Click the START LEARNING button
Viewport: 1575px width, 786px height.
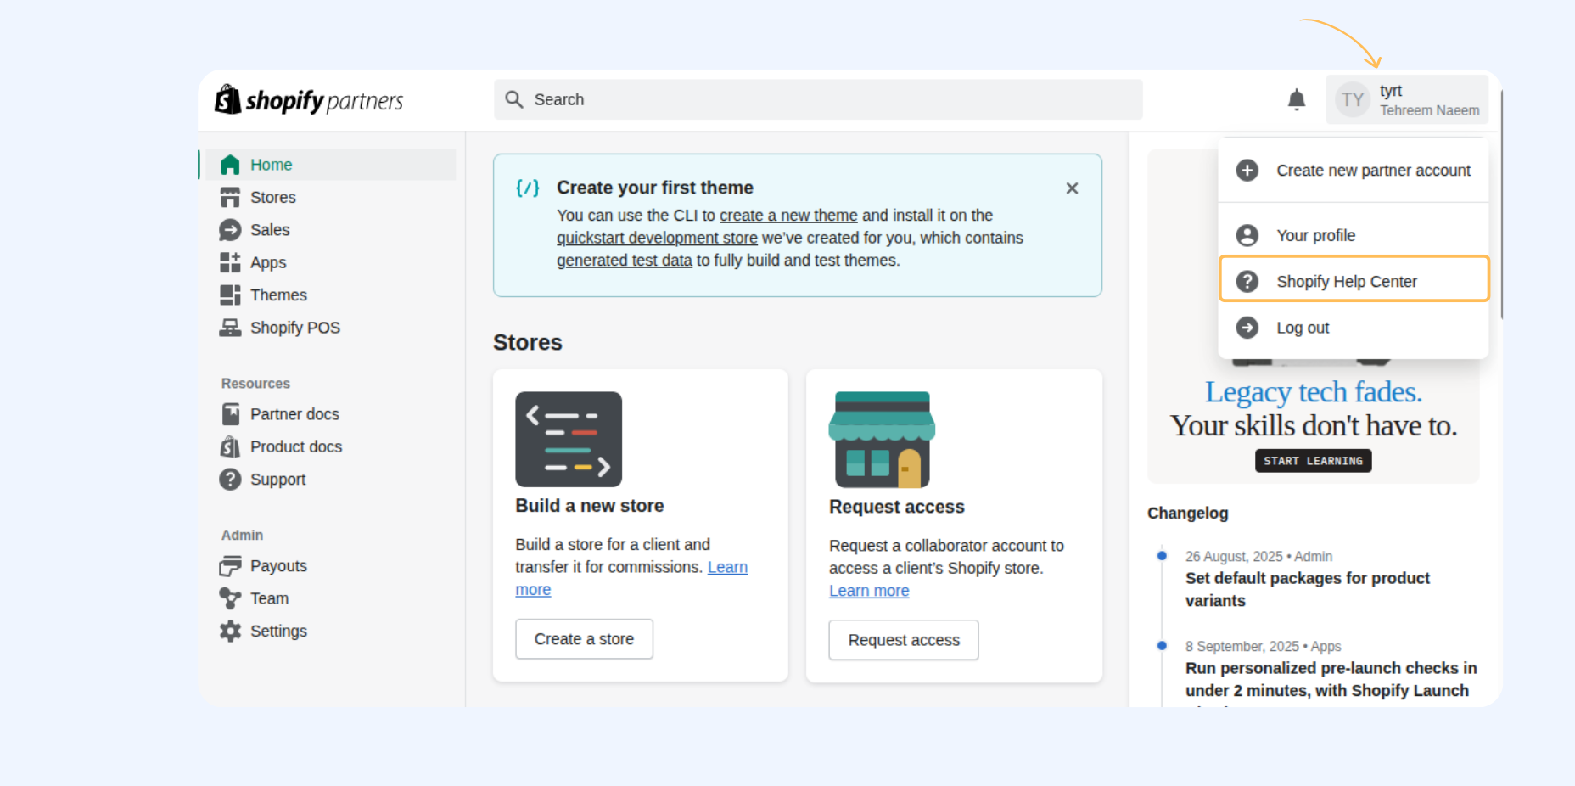point(1313,461)
